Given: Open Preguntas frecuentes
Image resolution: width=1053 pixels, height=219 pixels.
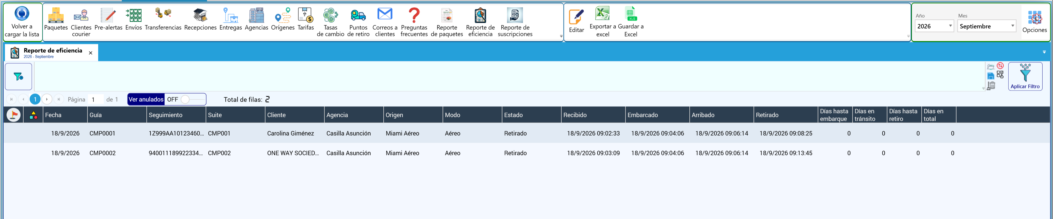Looking at the screenshot, I should (x=414, y=23).
